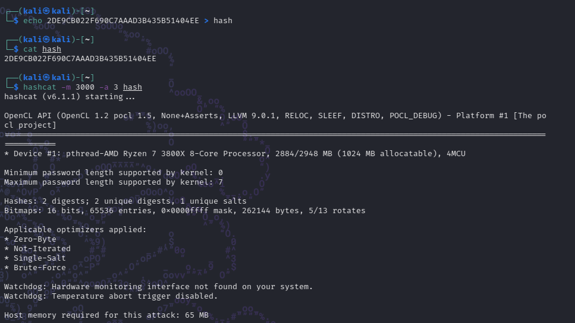Click the OpenCL API text

point(29,116)
